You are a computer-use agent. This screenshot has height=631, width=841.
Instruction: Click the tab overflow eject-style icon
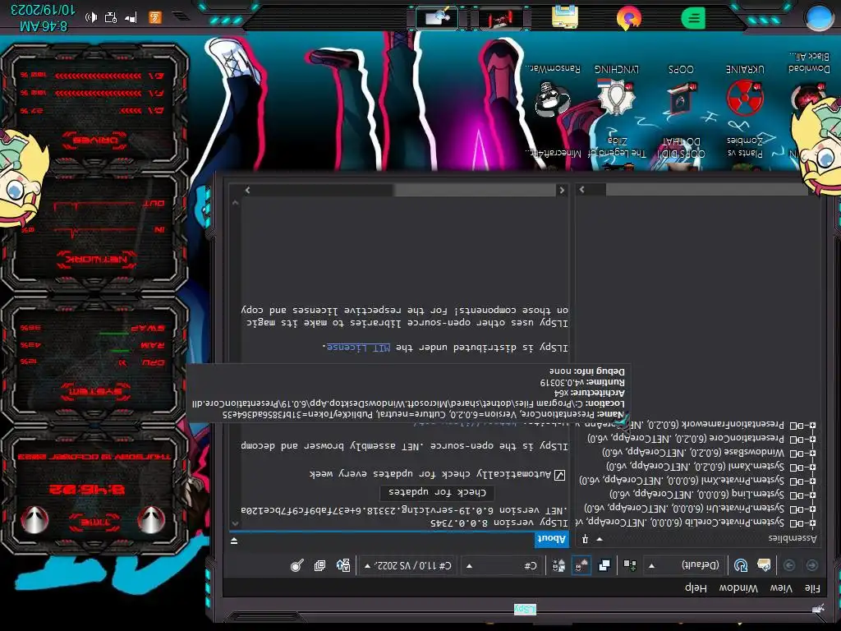(x=234, y=541)
